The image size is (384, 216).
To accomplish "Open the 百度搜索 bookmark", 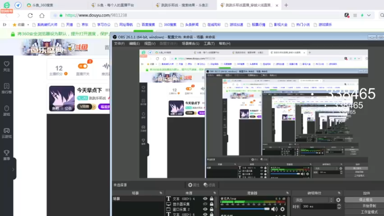I will click(x=146, y=25).
